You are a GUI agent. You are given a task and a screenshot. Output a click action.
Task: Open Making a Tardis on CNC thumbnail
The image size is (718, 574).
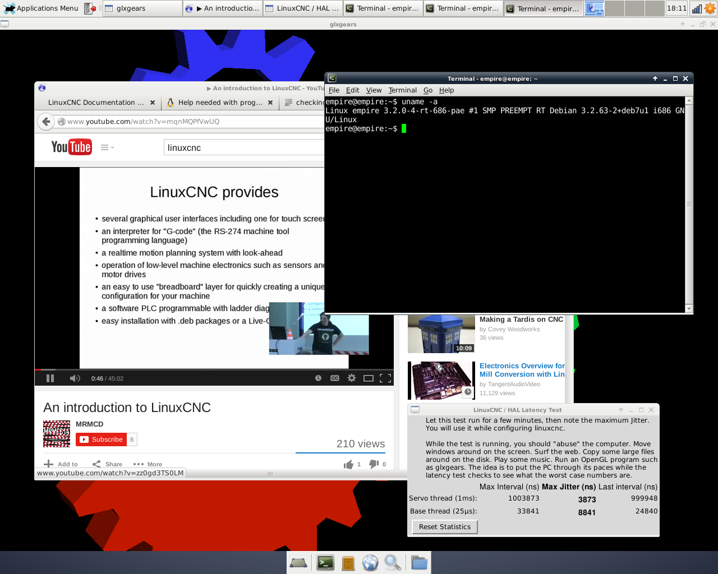point(441,334)
